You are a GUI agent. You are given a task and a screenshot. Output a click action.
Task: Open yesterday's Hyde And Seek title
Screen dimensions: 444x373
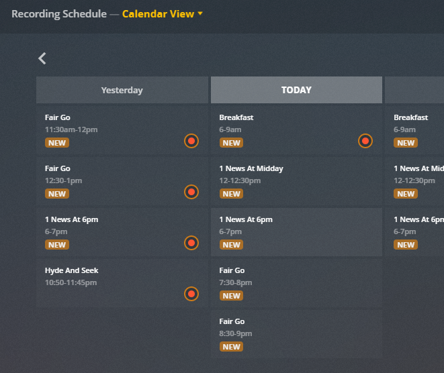71,270
